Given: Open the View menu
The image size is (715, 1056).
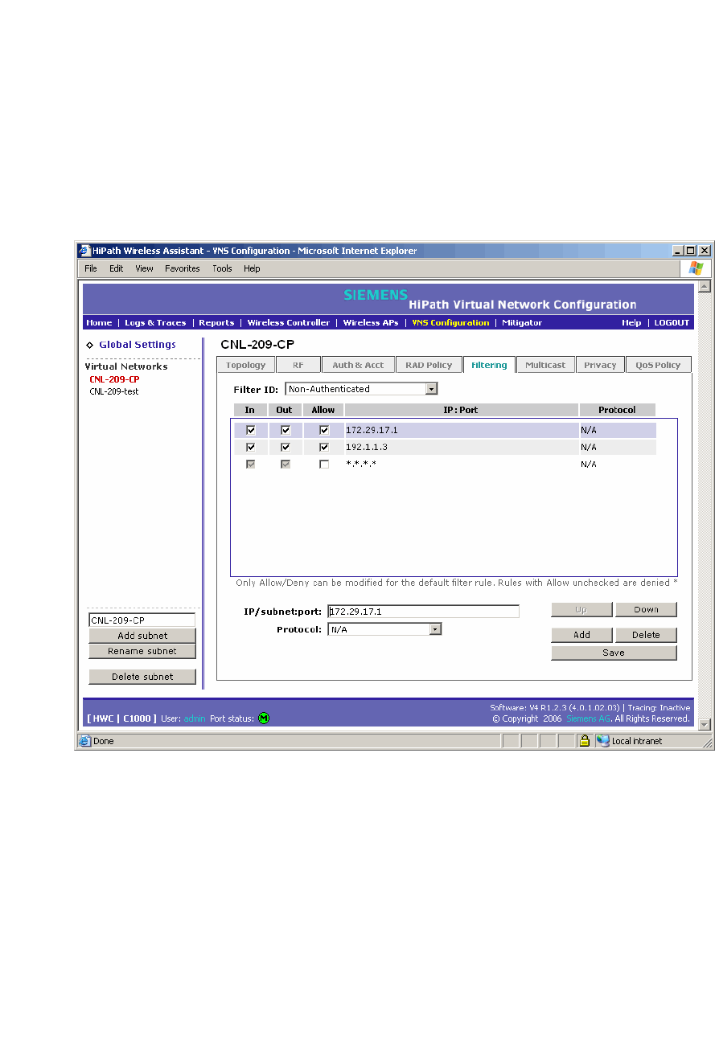Looking at the screenshot, I should [144, 268].
